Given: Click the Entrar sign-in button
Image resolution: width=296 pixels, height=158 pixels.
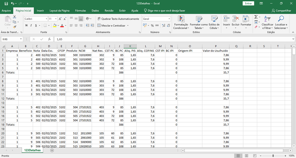Looking at the screenshot, I should click(249, 3).
